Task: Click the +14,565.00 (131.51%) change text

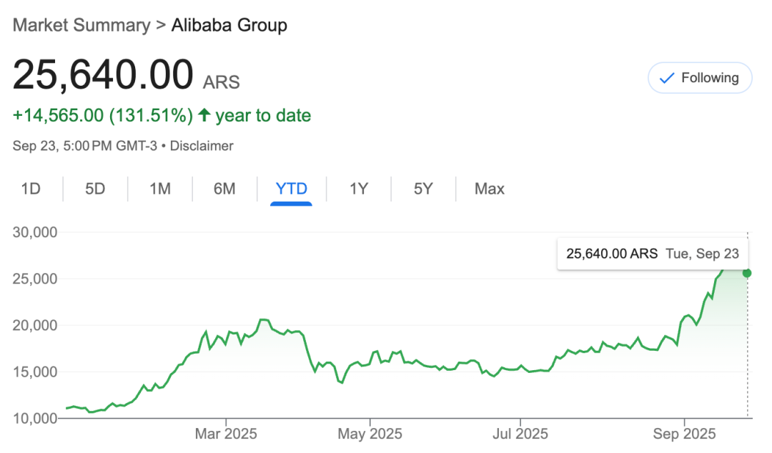Action: [x=103, y=115]
